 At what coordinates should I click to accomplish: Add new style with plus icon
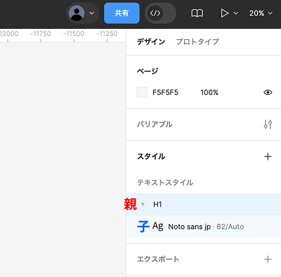pos(268,157)
